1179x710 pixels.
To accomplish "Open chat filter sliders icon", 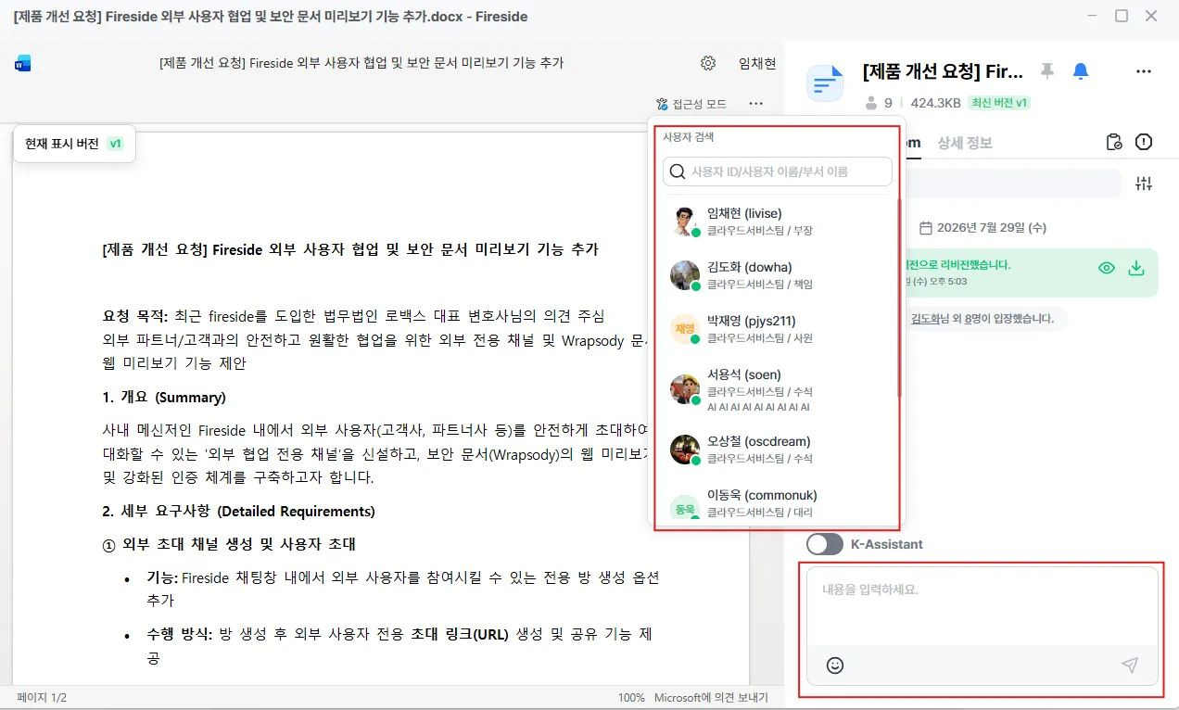I will point(1144,184).
